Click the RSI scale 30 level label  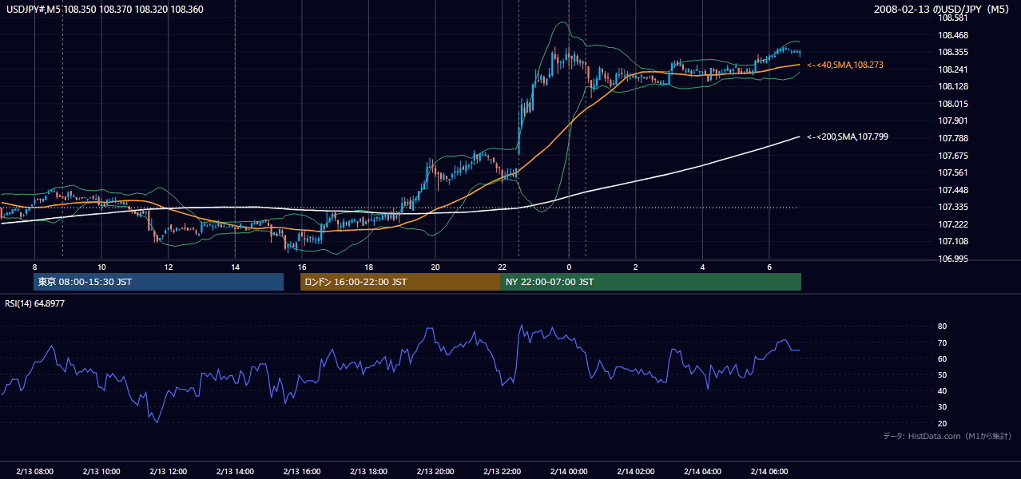pos(942,406)
